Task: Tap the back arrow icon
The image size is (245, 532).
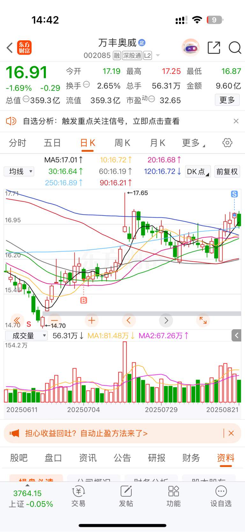Action: (x=10, y=48)
